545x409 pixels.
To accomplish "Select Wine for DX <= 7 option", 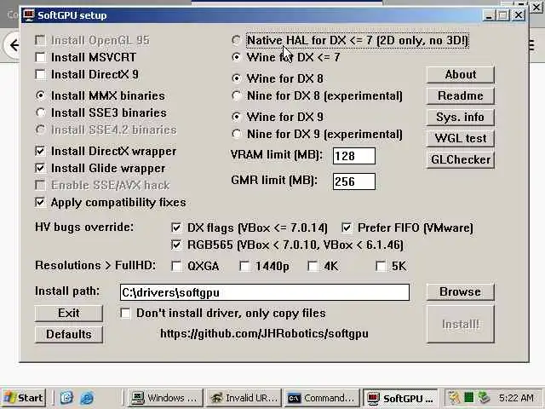I will [x=237, y=57].
